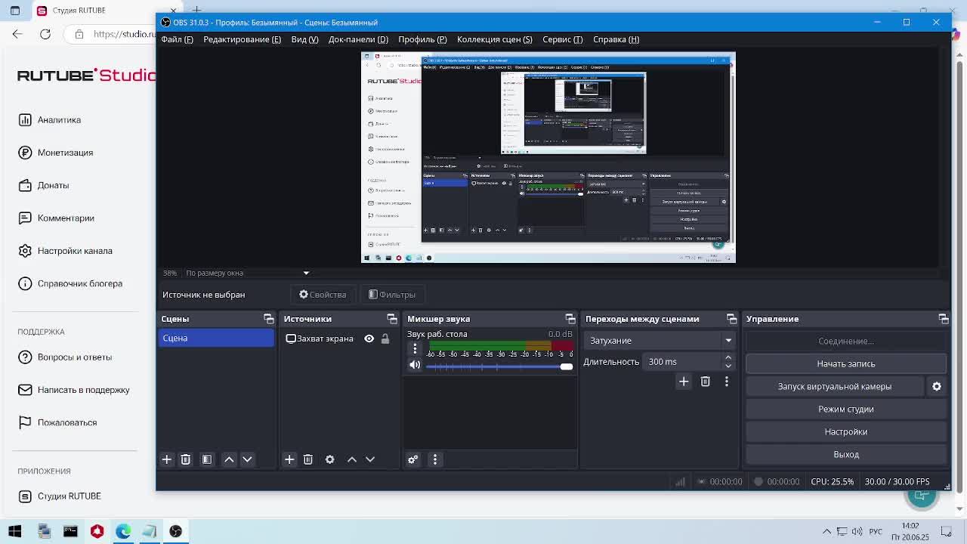Open the Док-панели menu
The image size is (967, 544).
tap(358, 39)
